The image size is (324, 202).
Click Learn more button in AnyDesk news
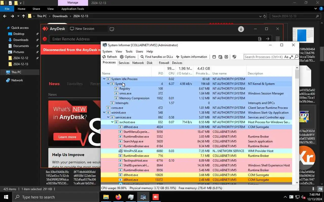tap(67, 137)
